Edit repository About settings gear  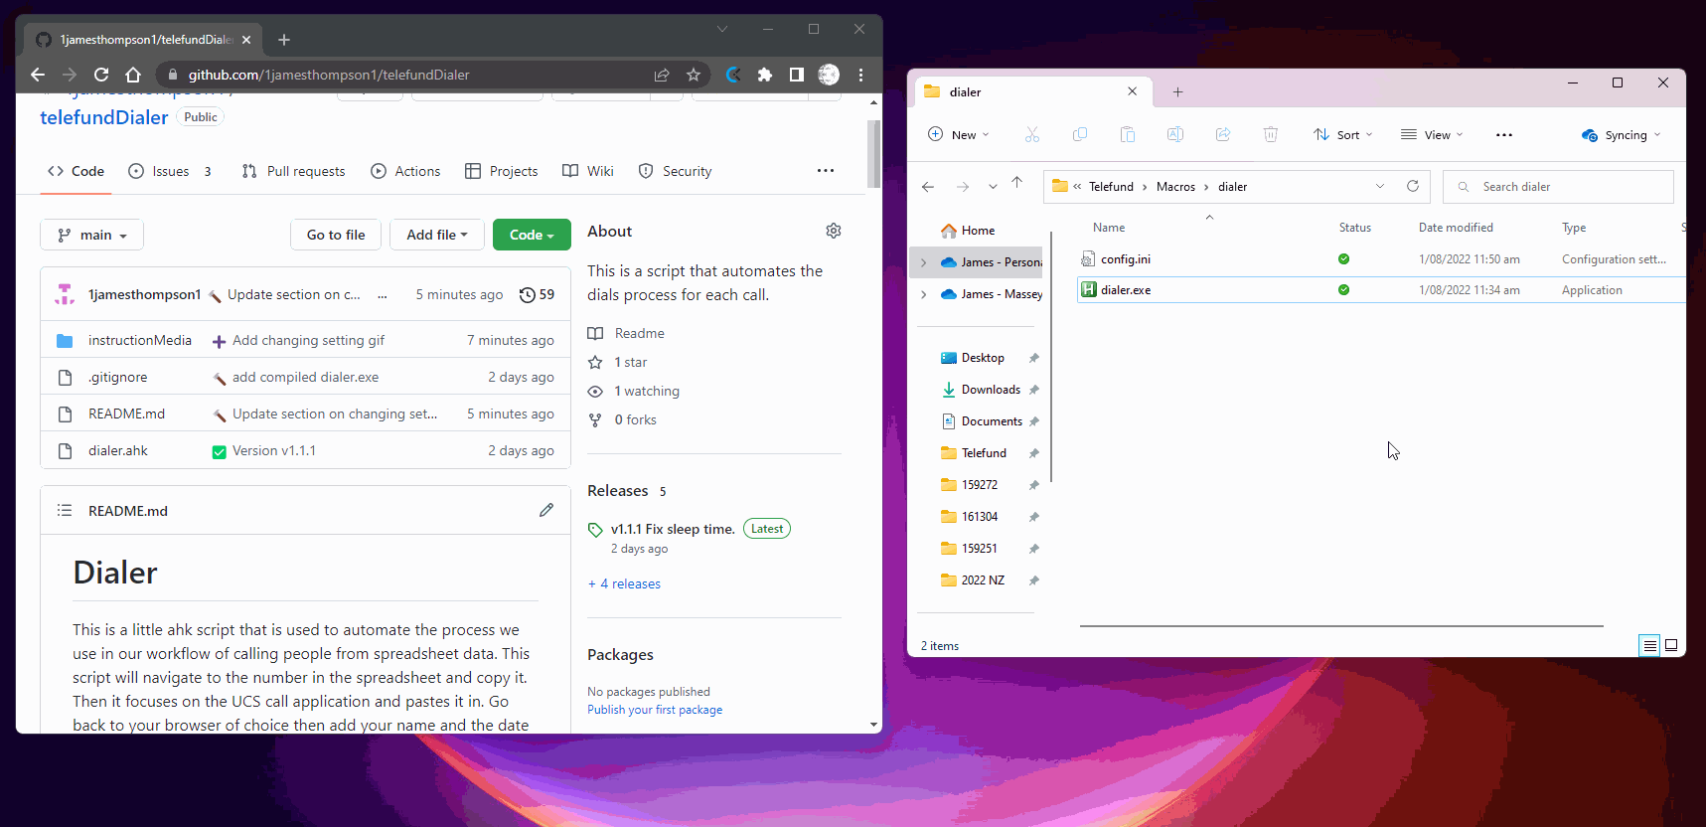[834, 231]
